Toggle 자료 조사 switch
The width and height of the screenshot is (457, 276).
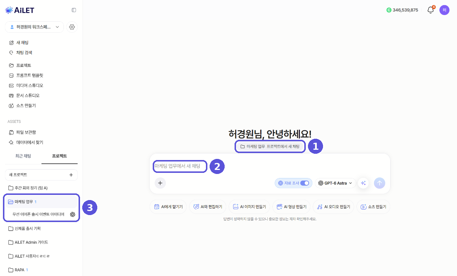point(305,183)
